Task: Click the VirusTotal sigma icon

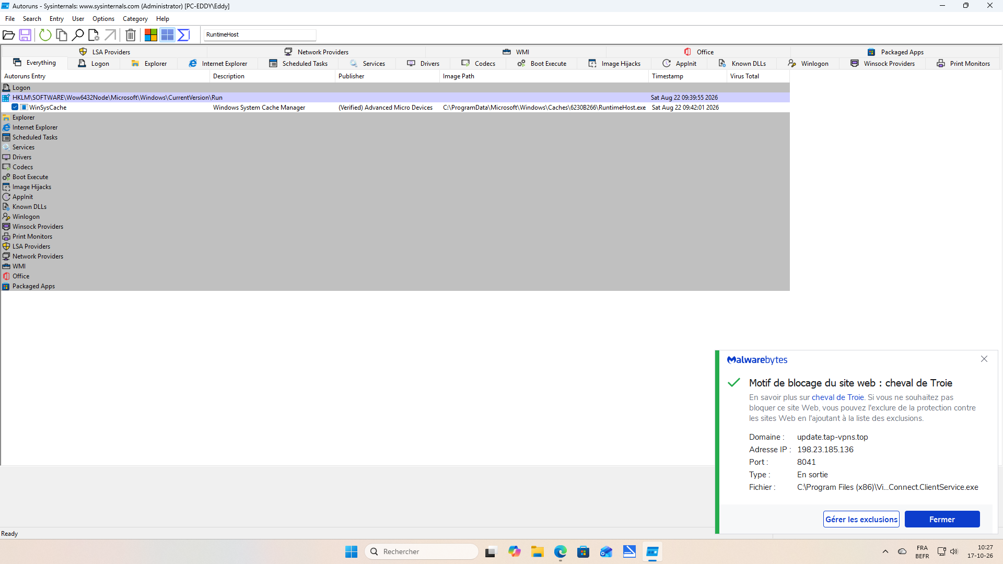Action: tap(183, 35)
